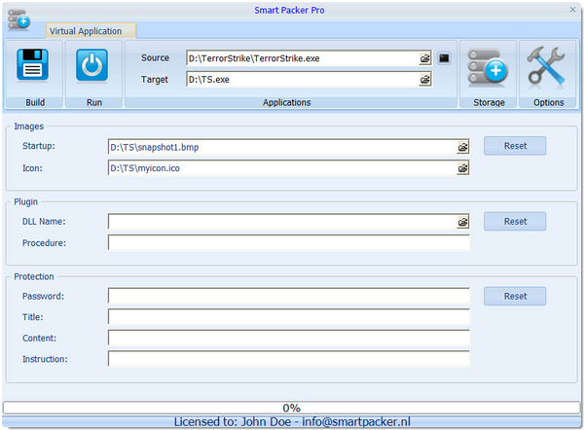Browse for the plugin DLL Name file
This screenshot has height=430, width=584.
[462, 222]
